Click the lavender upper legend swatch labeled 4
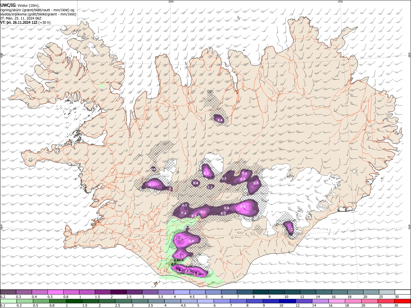Image resolution: width=411 pixels, height=308 pixels. (181, 292)
